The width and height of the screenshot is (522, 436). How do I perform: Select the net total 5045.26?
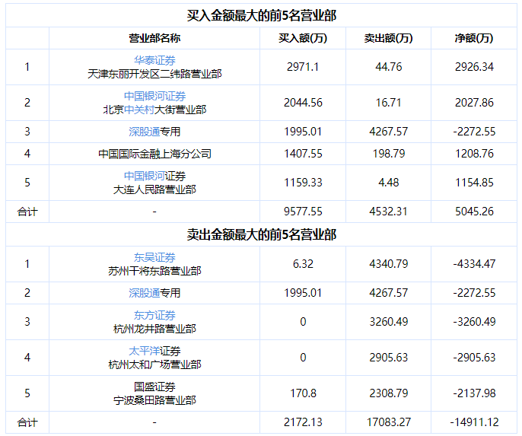pyautogui.click(x=474, y=212)
